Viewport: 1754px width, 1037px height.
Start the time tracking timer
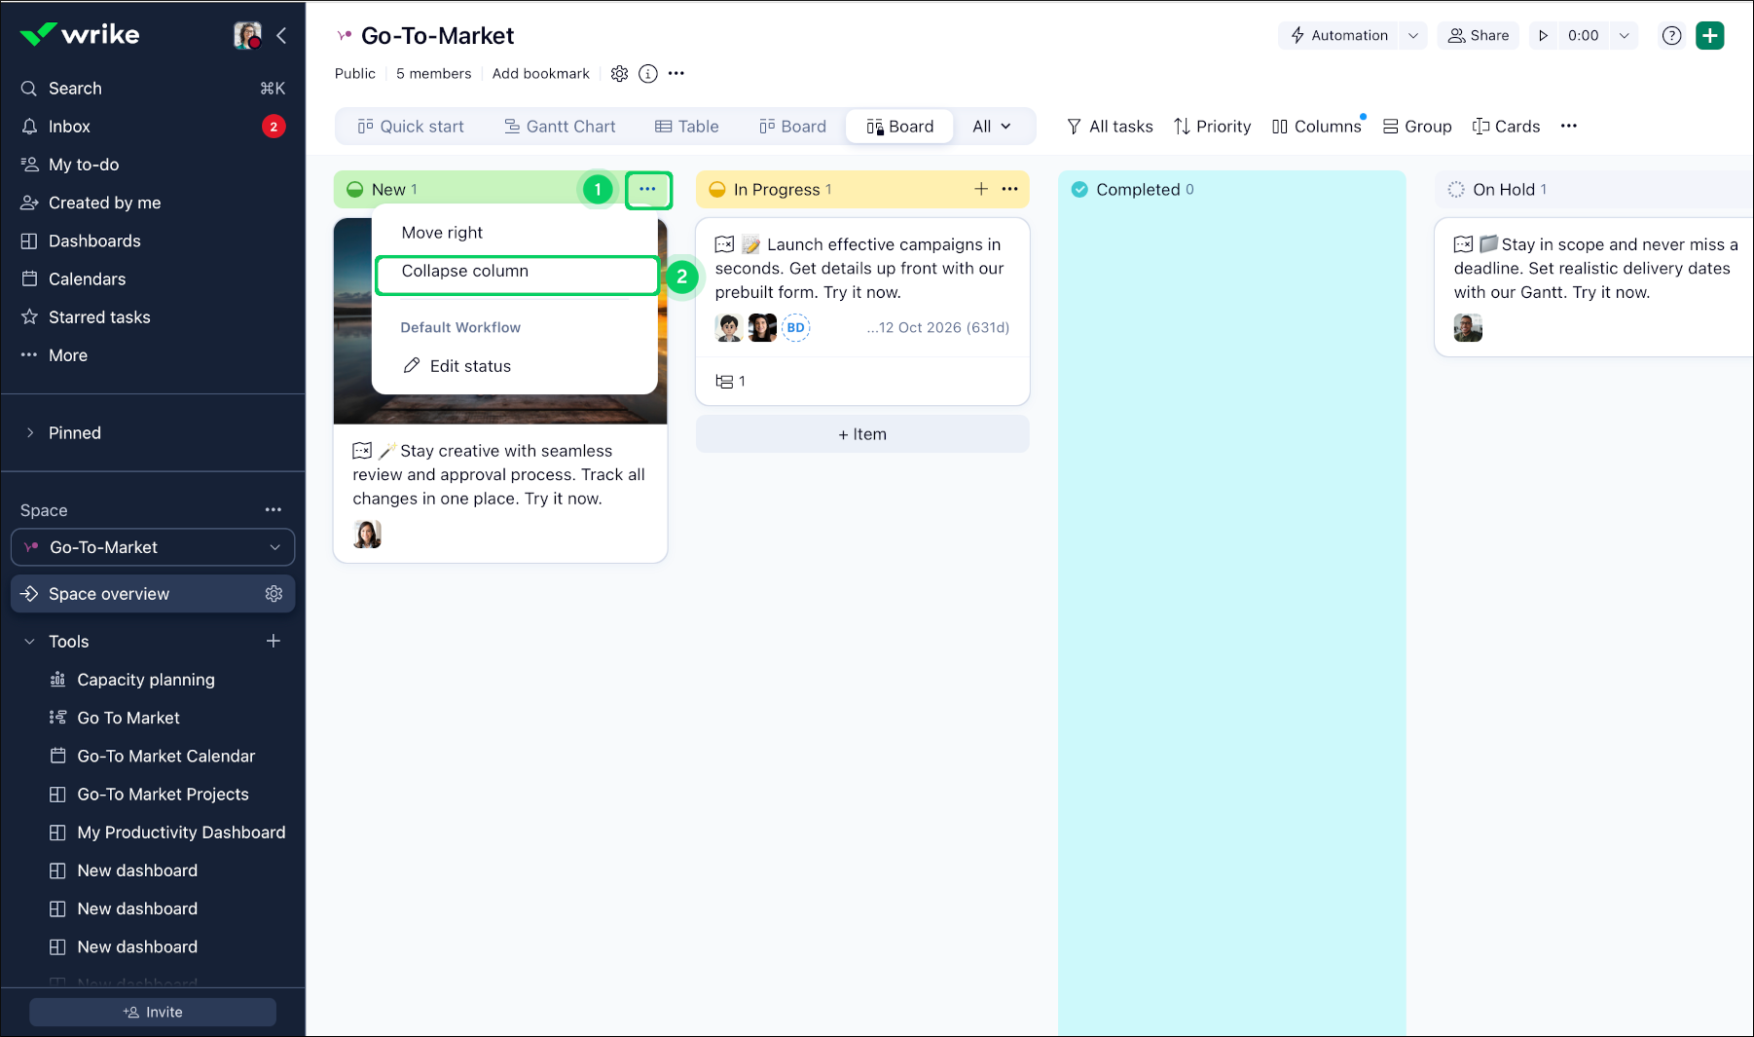pos(1543,35)
